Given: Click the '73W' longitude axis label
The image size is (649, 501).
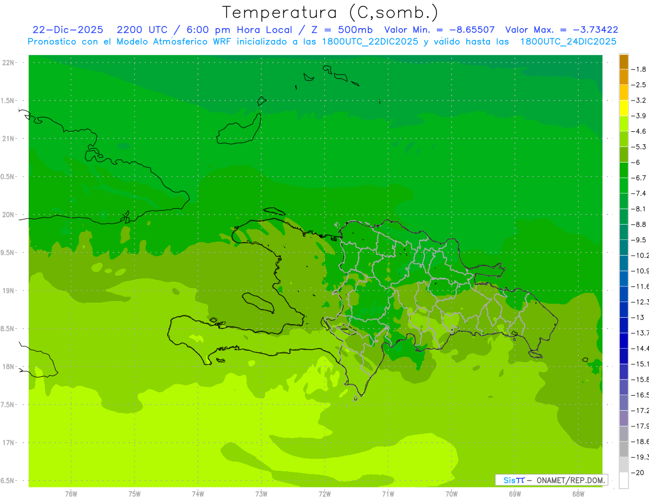Looking at the screenshot, I should click(x=261, y=494).
